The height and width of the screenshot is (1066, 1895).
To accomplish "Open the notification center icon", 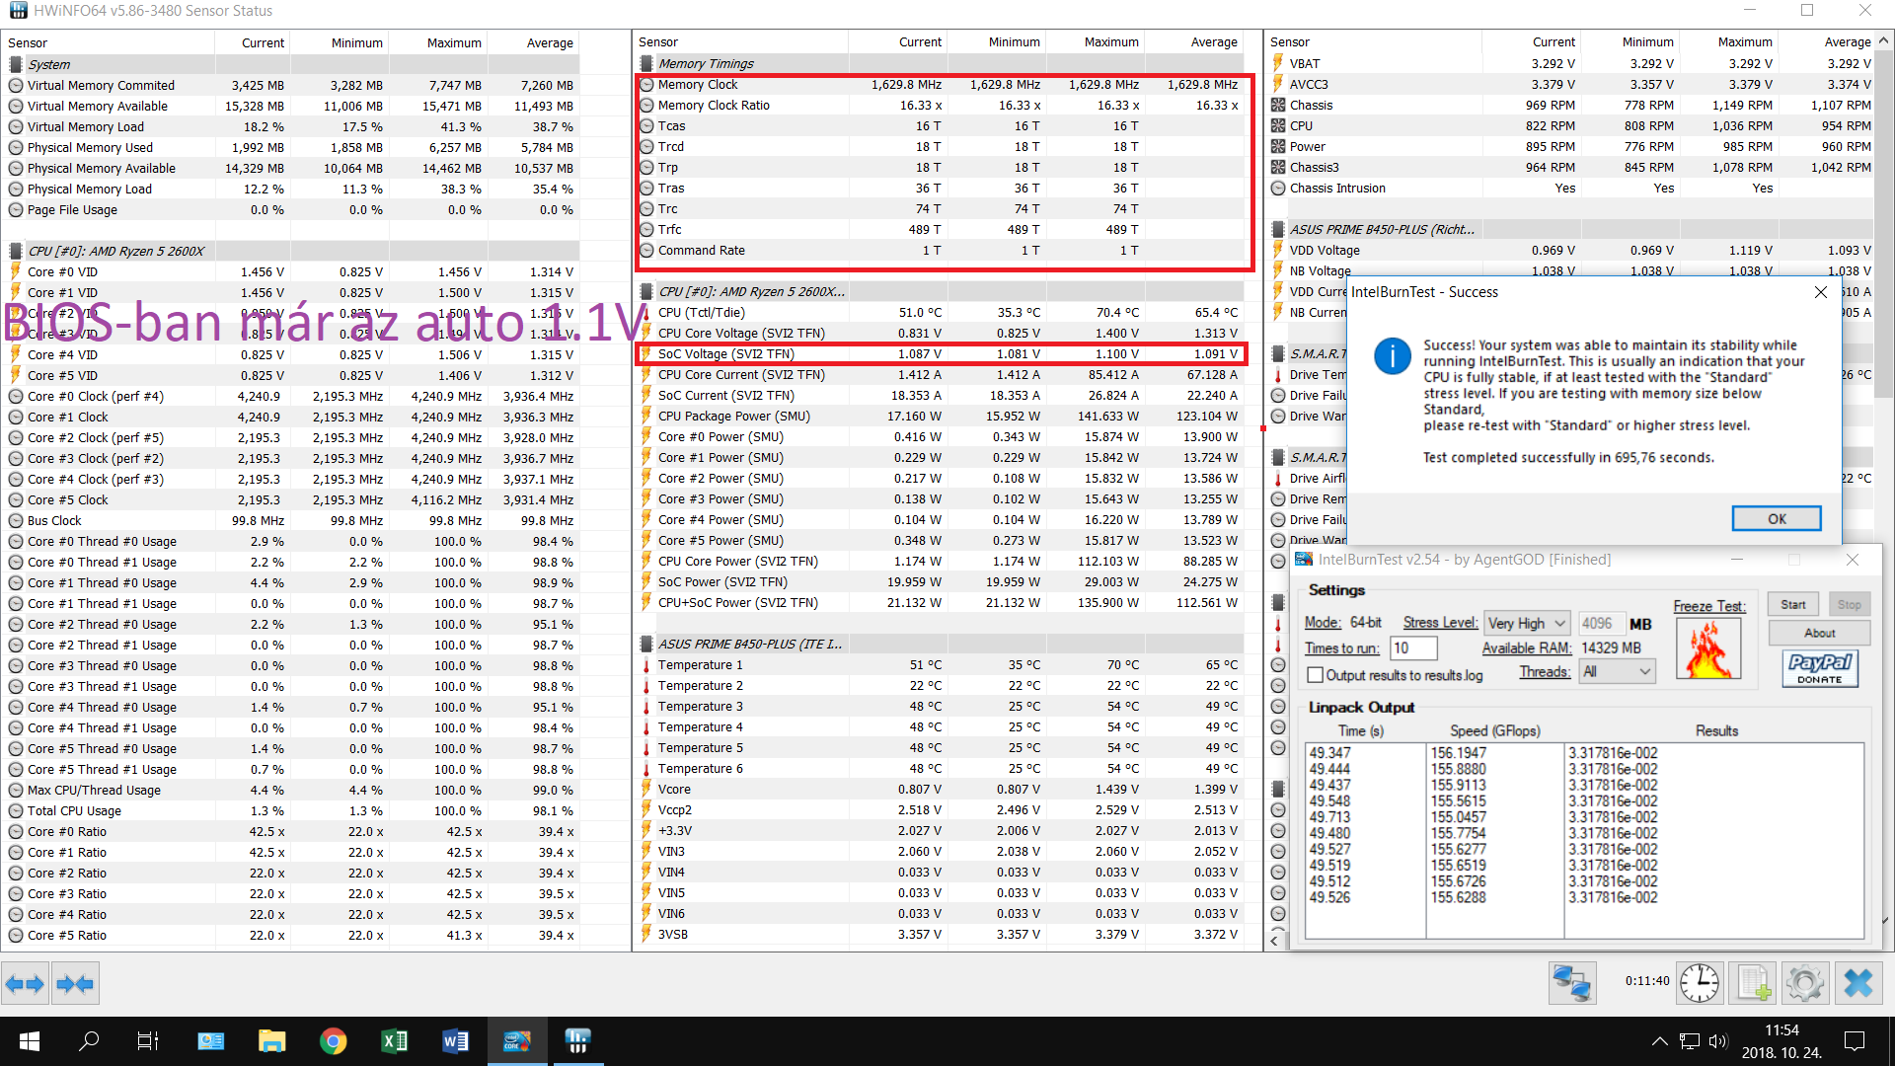I will (1855, 1041).
